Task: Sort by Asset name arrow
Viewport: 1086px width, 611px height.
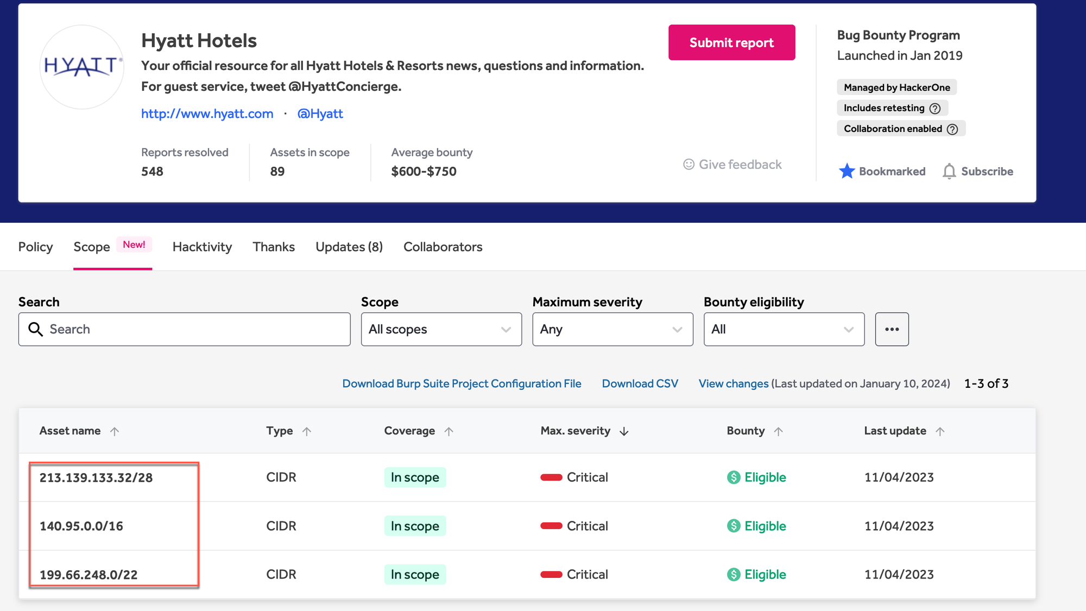Action: tap(115, 431)
